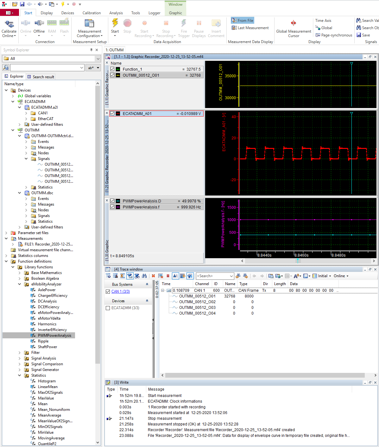Click the binoculars search icon in Symbol Explorer

pos(6,67)
